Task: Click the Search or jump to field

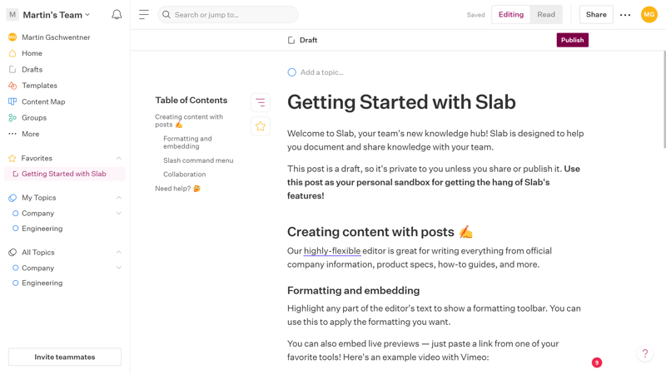Action: click(228, 15)
